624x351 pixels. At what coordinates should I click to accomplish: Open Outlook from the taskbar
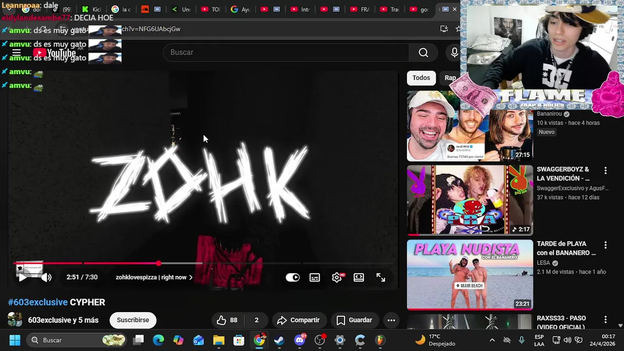pyautogui.click(x=198, y=340)
